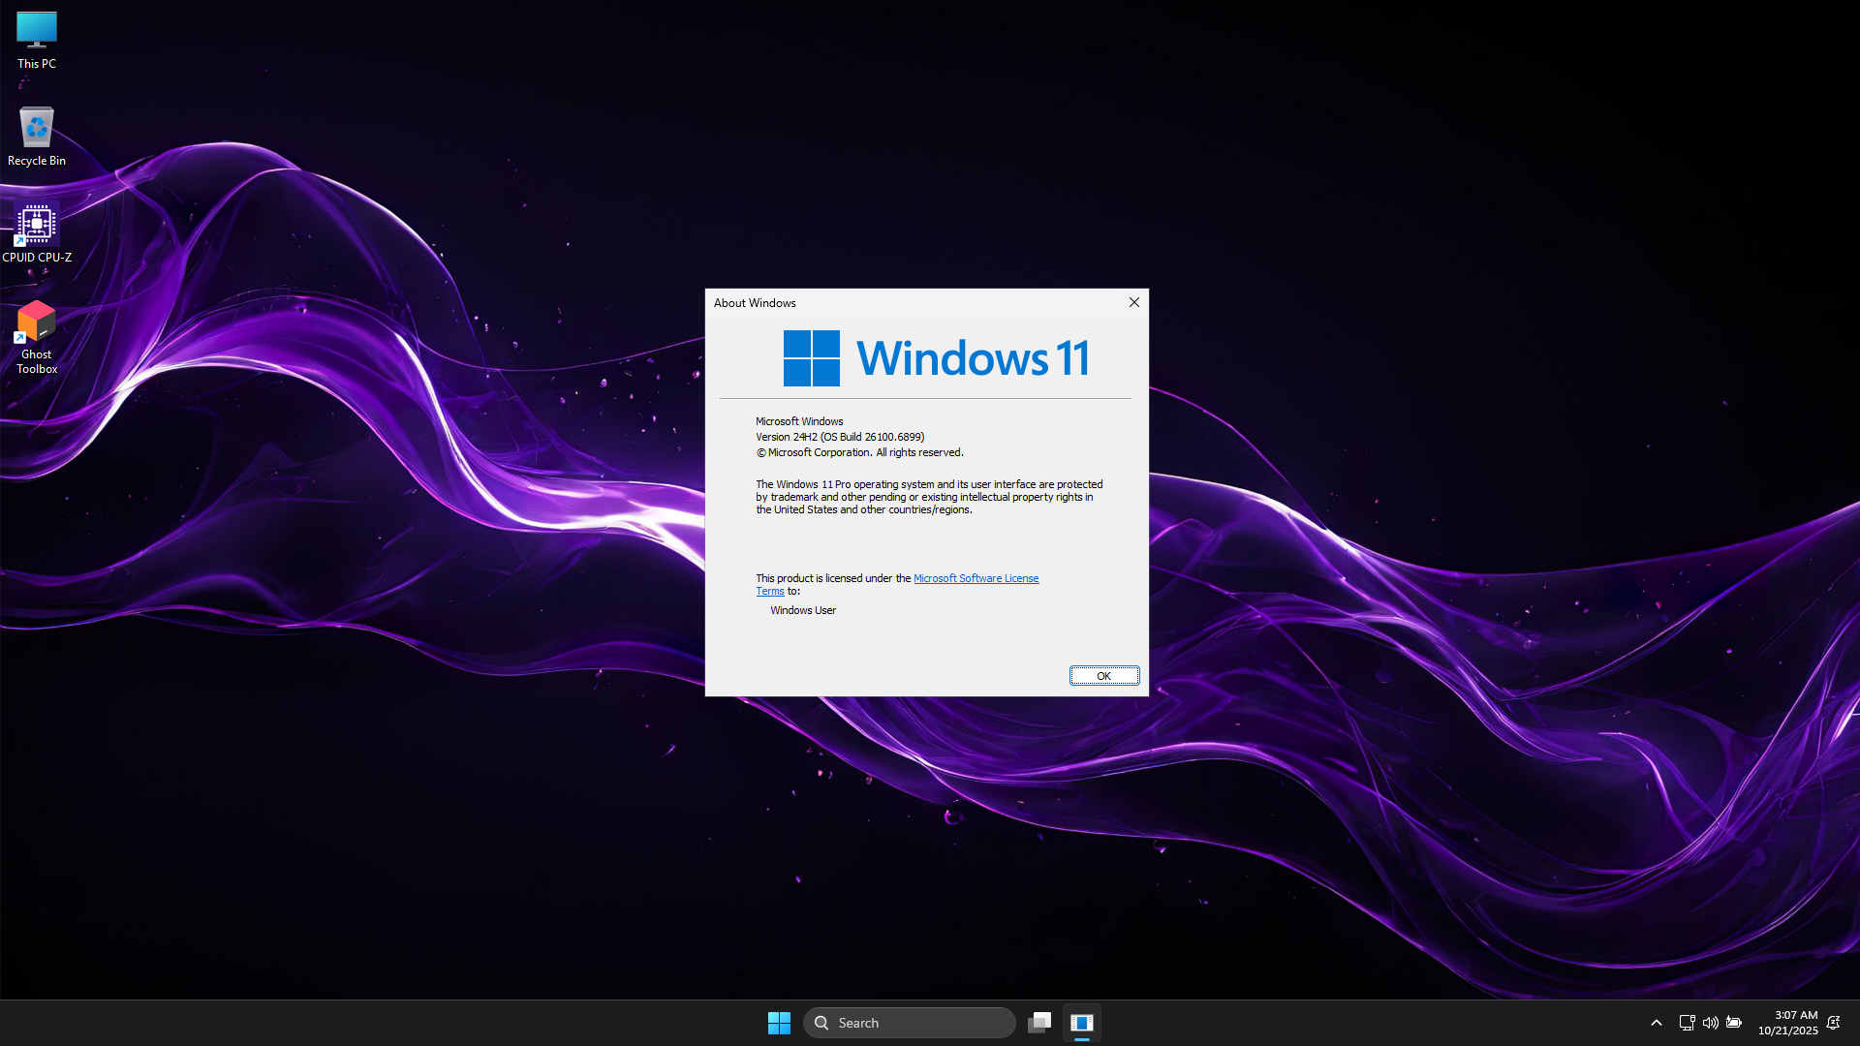Open the Microsoft Software License link
Screen dimensions: 1860x1046
pos(976,578)
